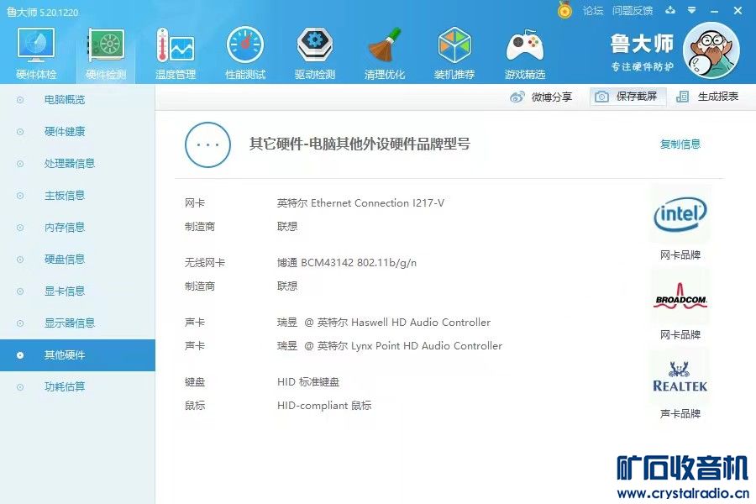Click text HID-compliant 鼠标
The width and height of the screenshot is (756, 504).
[324, 406]
